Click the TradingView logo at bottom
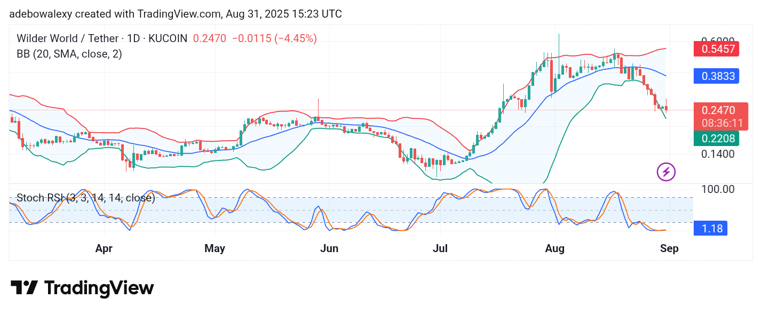762x315 pixels. tap(82, 288)
